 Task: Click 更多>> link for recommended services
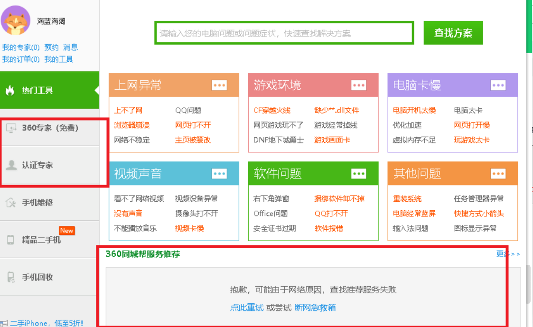click(x=508, y=254)
